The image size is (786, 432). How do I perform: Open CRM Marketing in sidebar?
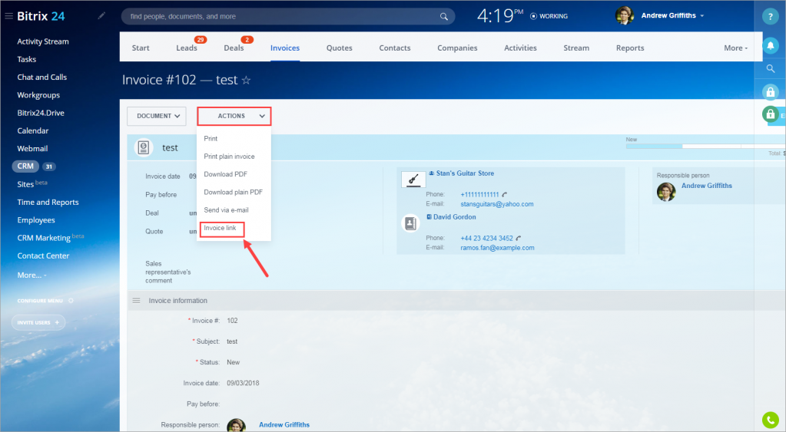click(44, 238)
